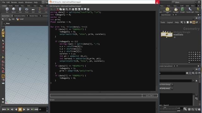The width and height of the screenshot is (202, 113).
Task: Click the Load node path button
Action: [20, 19]
